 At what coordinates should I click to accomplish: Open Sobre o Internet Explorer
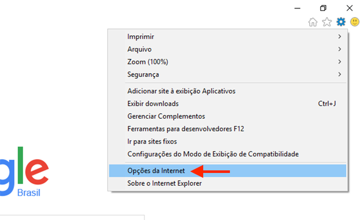tap(165, 183)
